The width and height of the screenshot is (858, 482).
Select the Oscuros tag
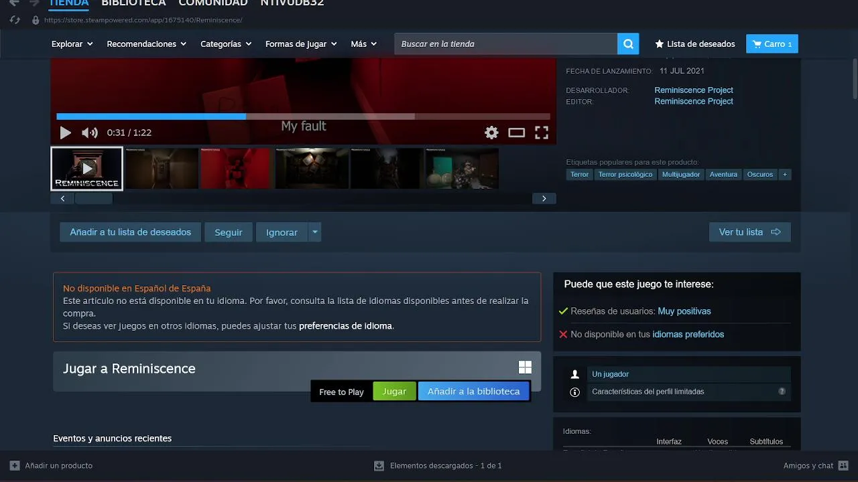pos(760,174)
